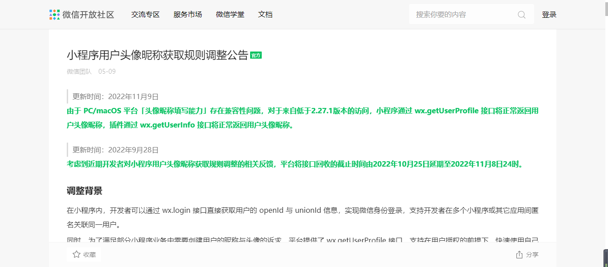
Task: Click the green 官方 badge
Action: (256, 56)
